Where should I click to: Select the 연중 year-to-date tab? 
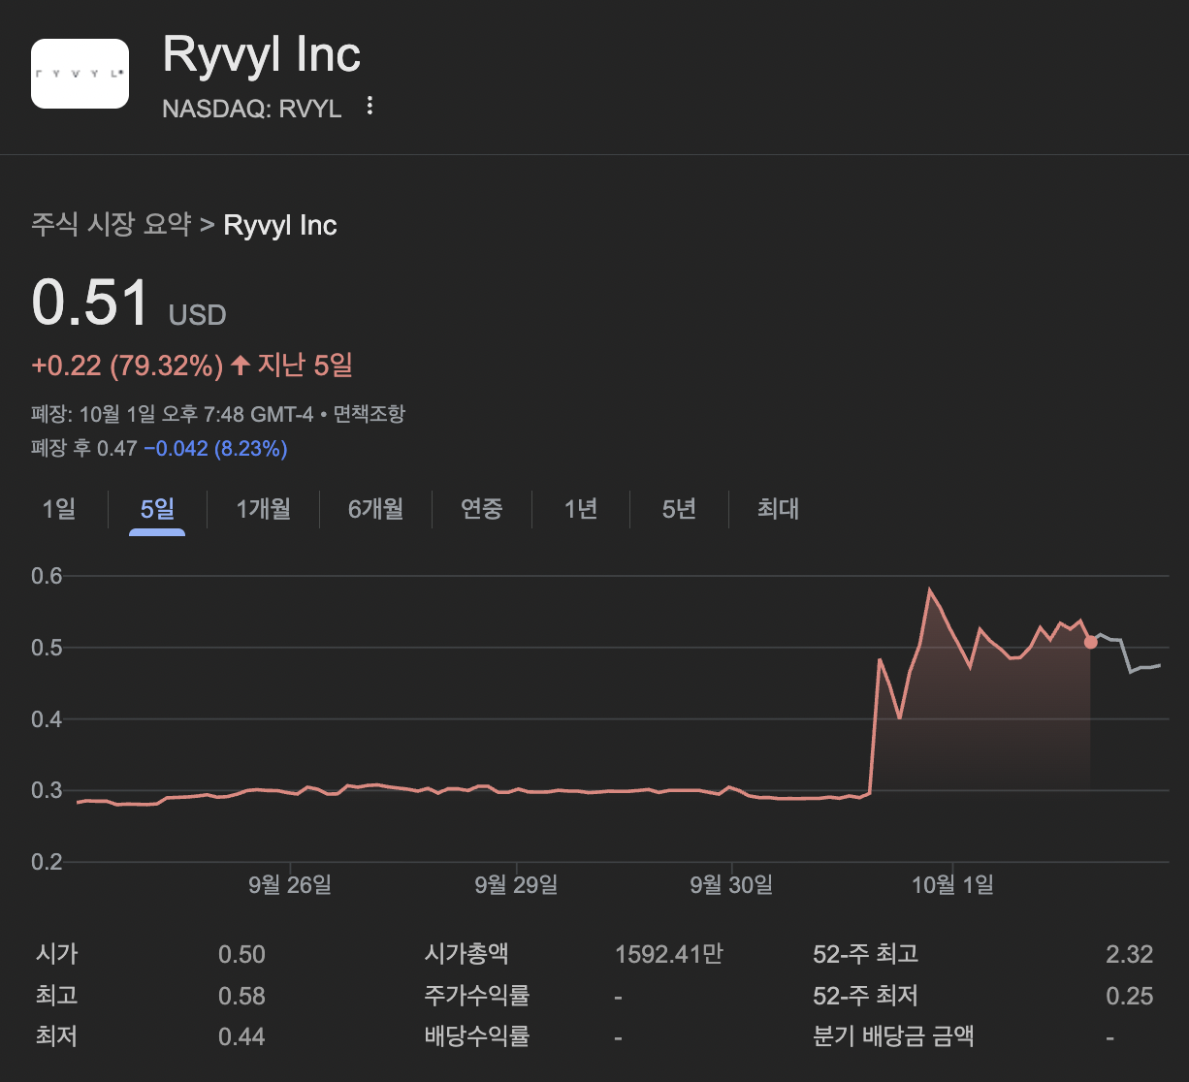click(x=482, y=509)
